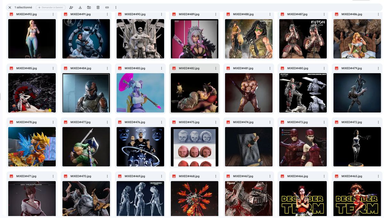
Task: Open options menu for MIXED#468.jpg
Action: 216,176
